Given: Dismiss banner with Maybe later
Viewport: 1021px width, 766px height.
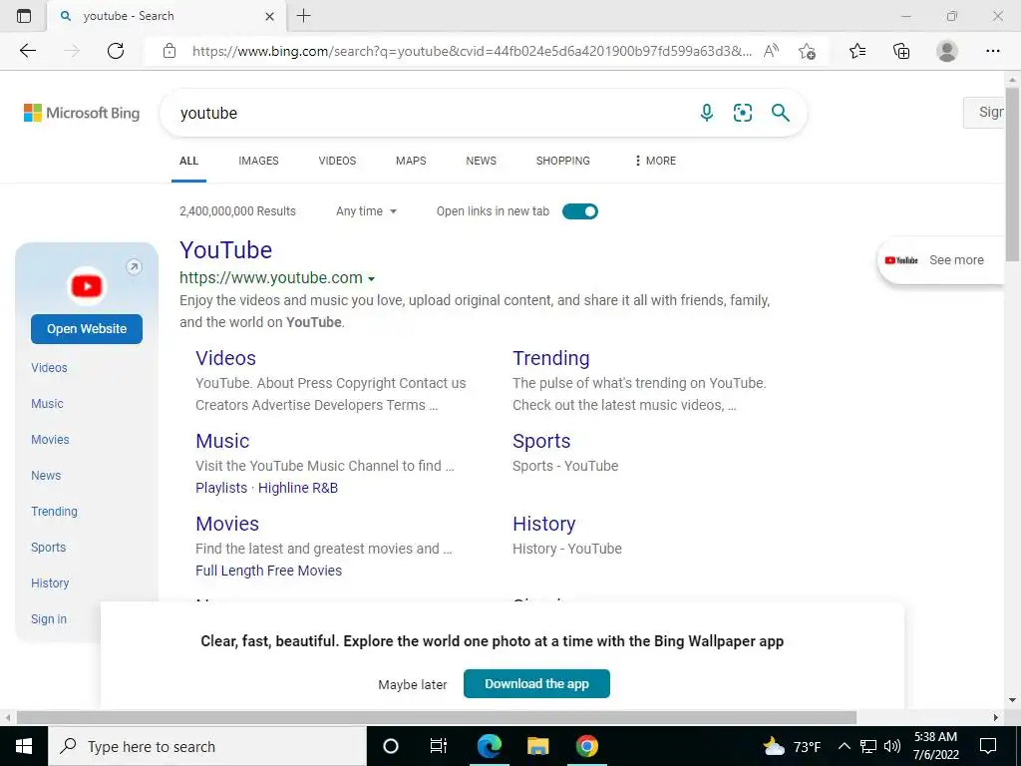Looking at the screenshot, I should point(413,684).
